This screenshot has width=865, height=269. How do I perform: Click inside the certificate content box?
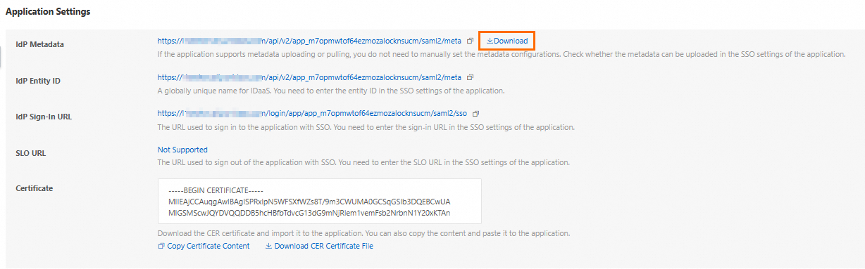(x=320, y=201)
